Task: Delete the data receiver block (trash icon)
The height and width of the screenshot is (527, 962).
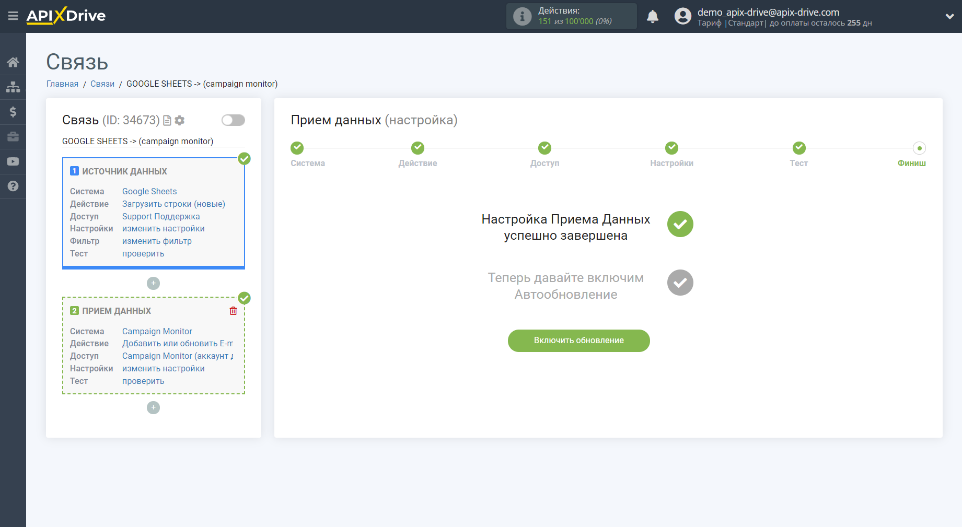Action: [233, 311]
